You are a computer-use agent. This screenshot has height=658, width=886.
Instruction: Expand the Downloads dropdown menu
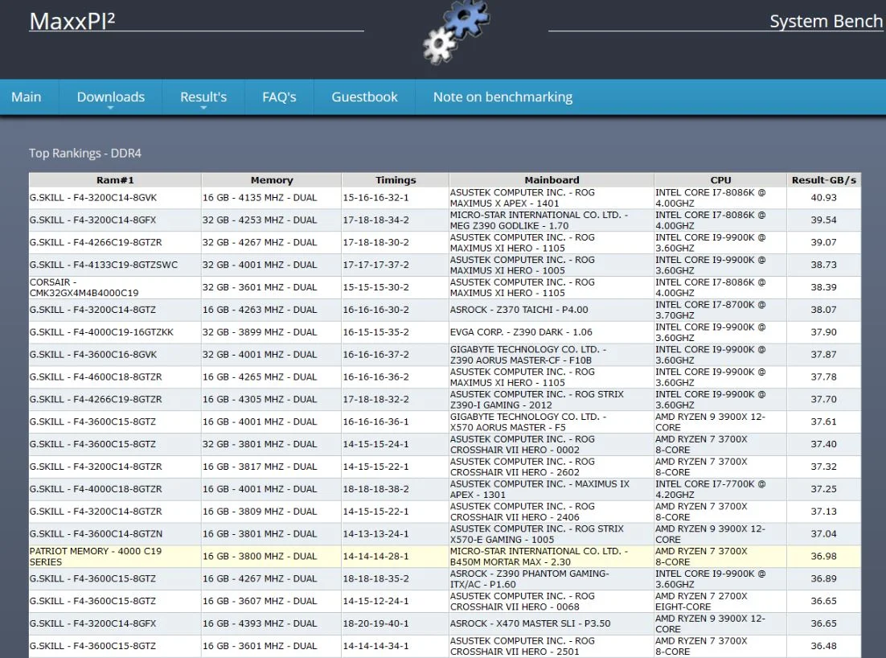click(111, 97)
